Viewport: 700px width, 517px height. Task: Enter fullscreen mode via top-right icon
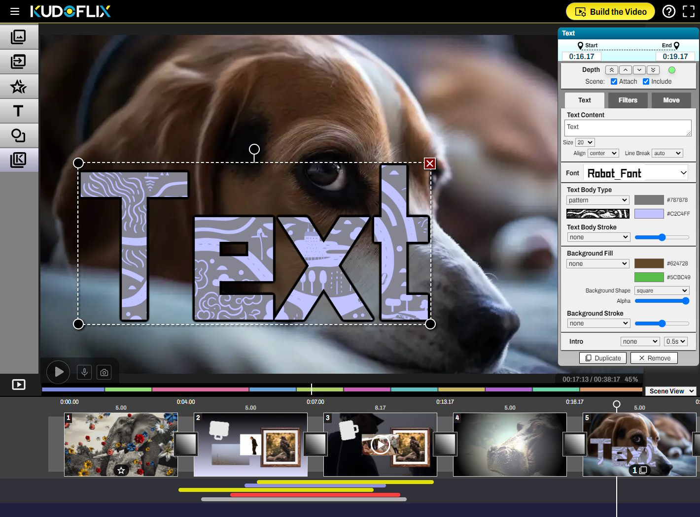pyautogui.click(x=688, y=11)
